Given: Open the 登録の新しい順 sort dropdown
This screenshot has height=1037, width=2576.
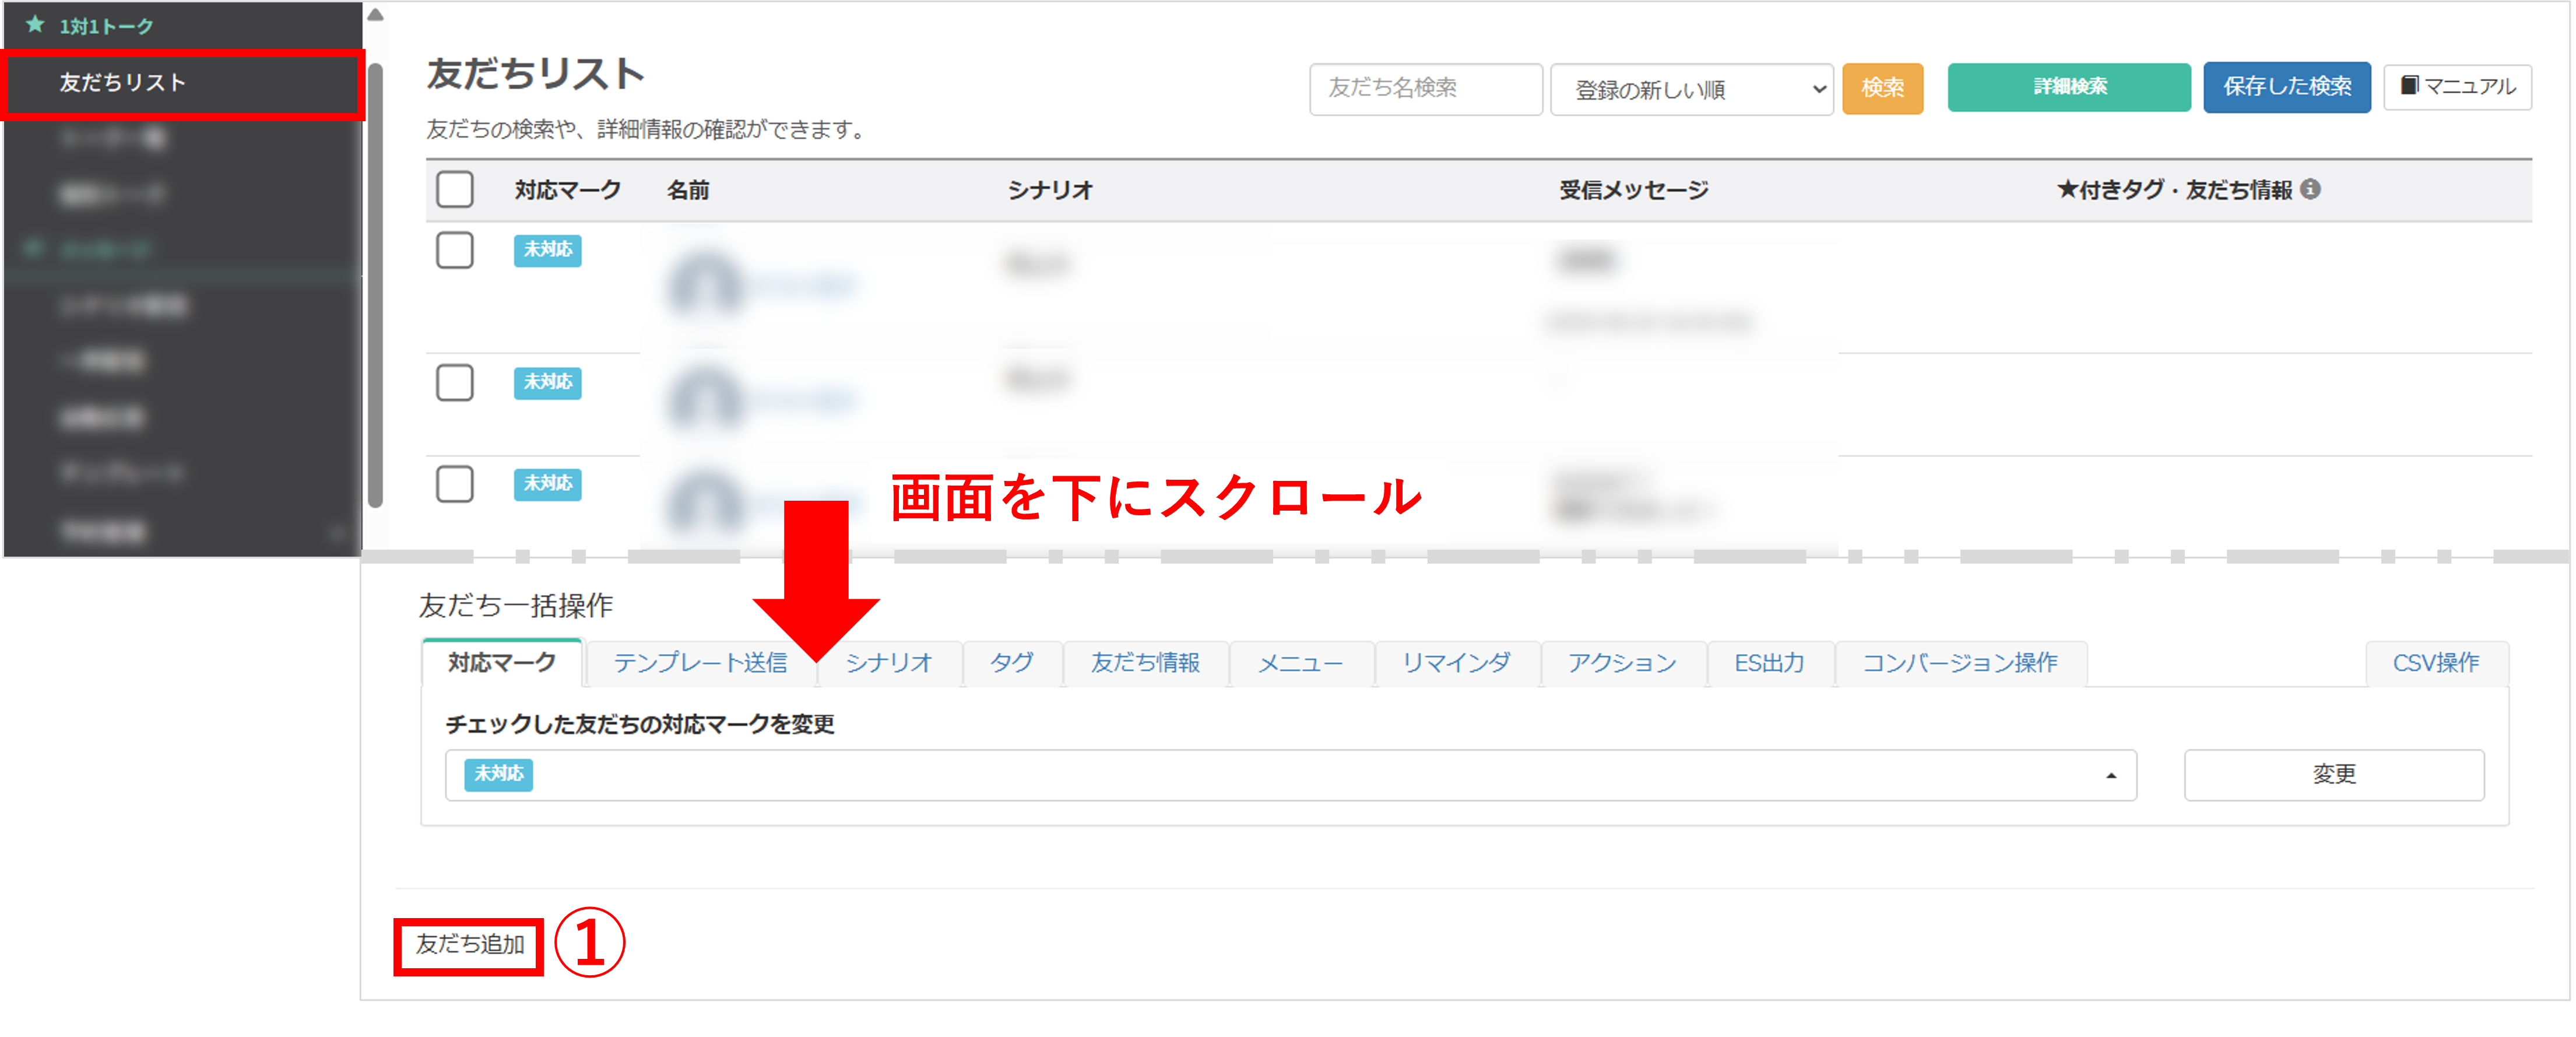Looking at the screenshot, I should point(1691,89).
